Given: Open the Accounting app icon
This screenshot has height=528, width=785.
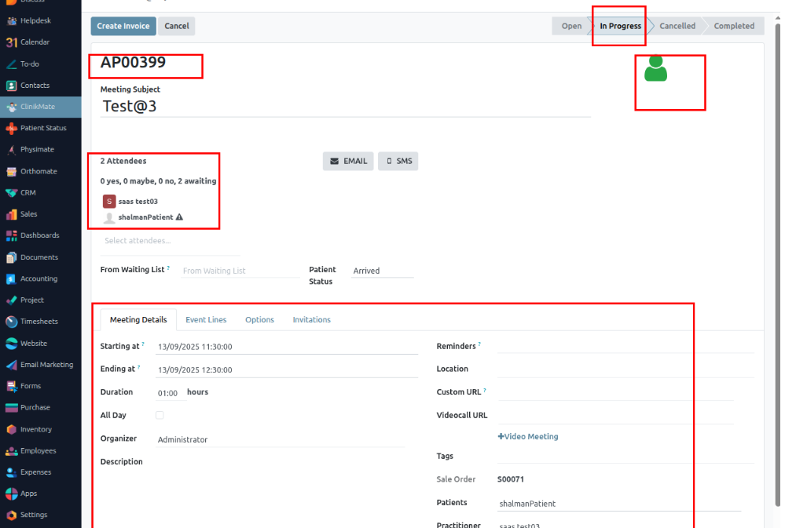Looking at the screenshot, I should point(11,279).
